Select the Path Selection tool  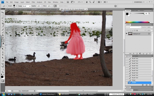coord(3,58)
